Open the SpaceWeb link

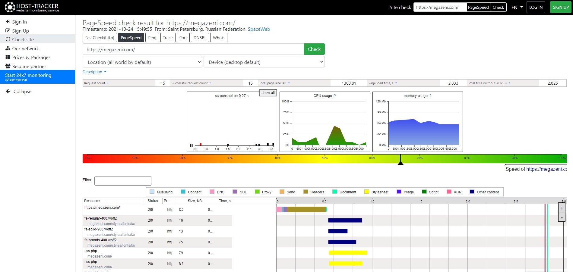[x=259, y=29]
